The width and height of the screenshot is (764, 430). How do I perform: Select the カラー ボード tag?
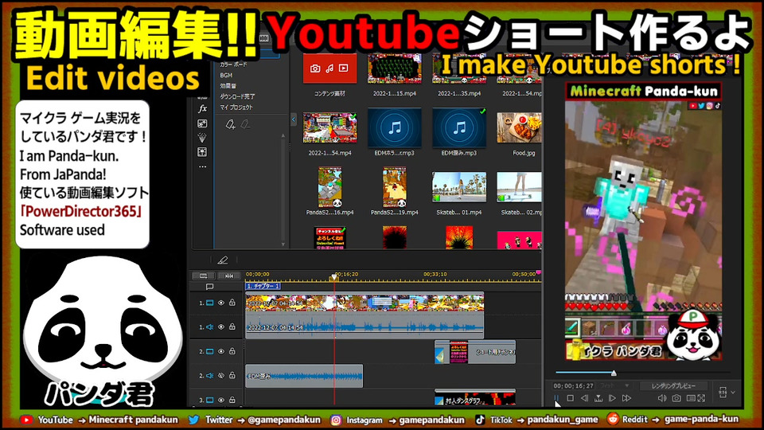point(233,64)
